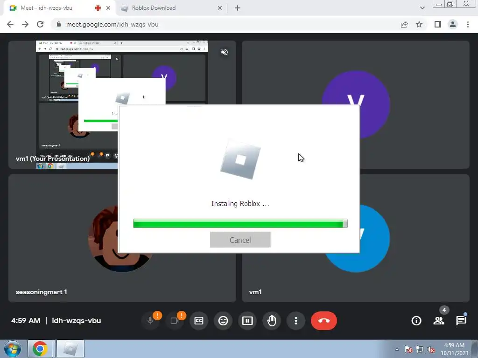Toggle the microphone in Meet toolbar
Viewport: 478px width, 358px height.
[150, 321]
